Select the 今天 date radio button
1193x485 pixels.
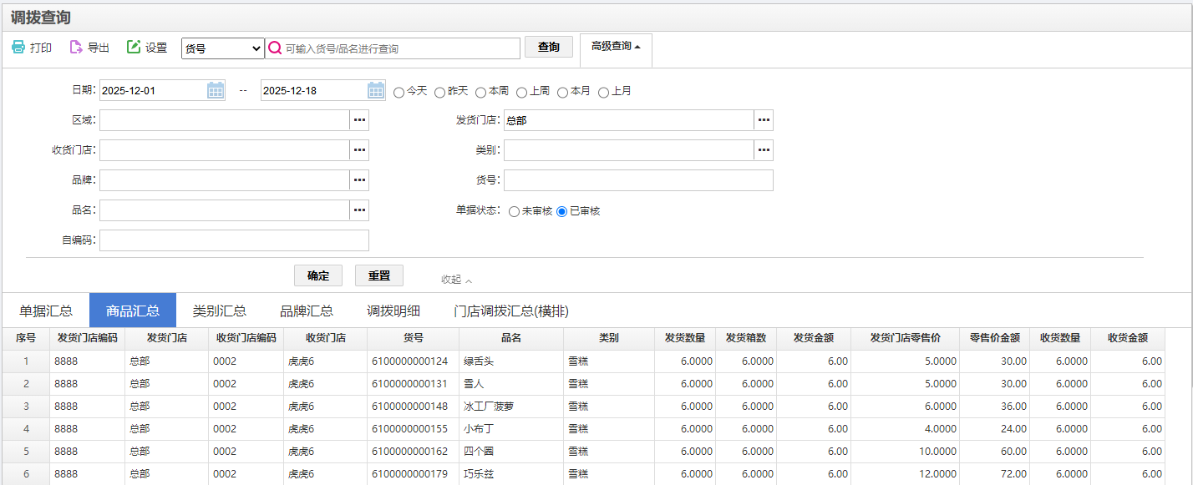pos(399,92)
